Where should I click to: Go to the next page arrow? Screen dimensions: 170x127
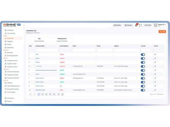[x=58, y=94]
